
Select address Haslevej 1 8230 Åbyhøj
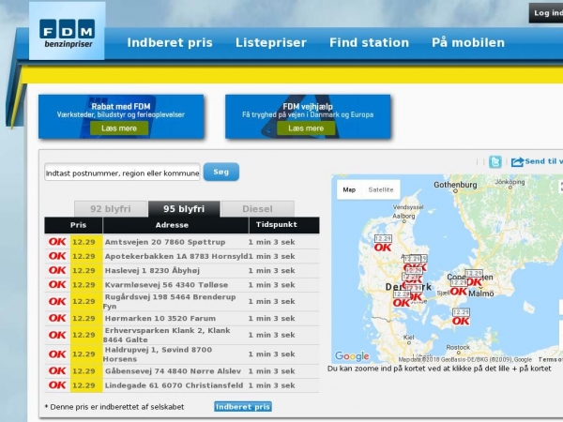(152, 271)
